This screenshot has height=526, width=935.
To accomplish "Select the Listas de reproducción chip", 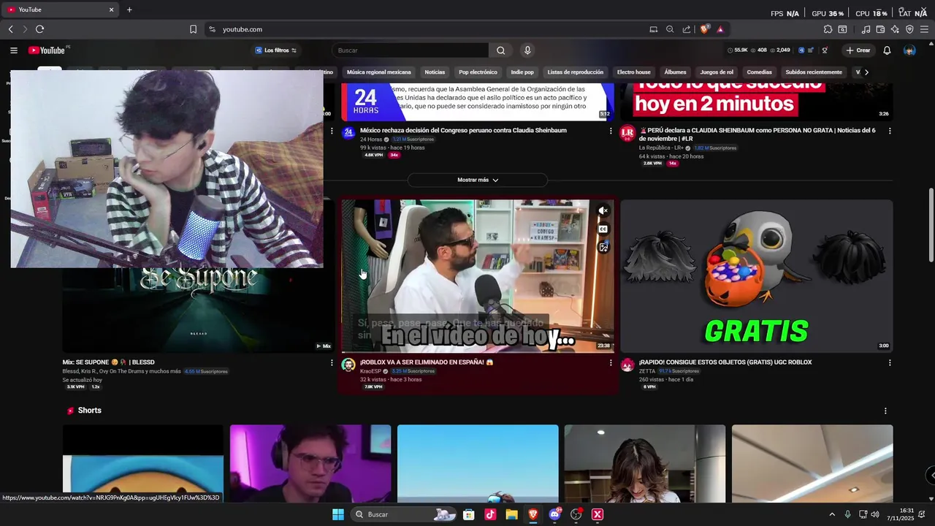I will point(577,72).
